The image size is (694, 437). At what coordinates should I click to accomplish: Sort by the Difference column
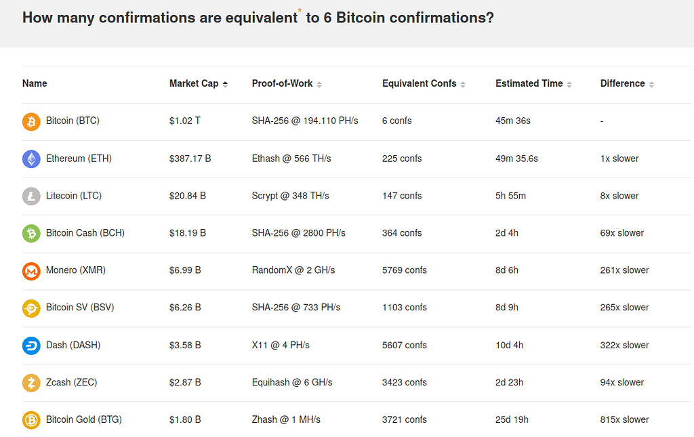(x=627, y=83)
